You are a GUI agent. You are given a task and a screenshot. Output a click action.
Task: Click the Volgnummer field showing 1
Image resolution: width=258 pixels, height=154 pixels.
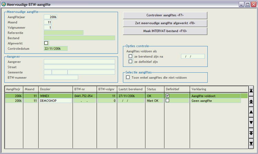click(48, 27)
